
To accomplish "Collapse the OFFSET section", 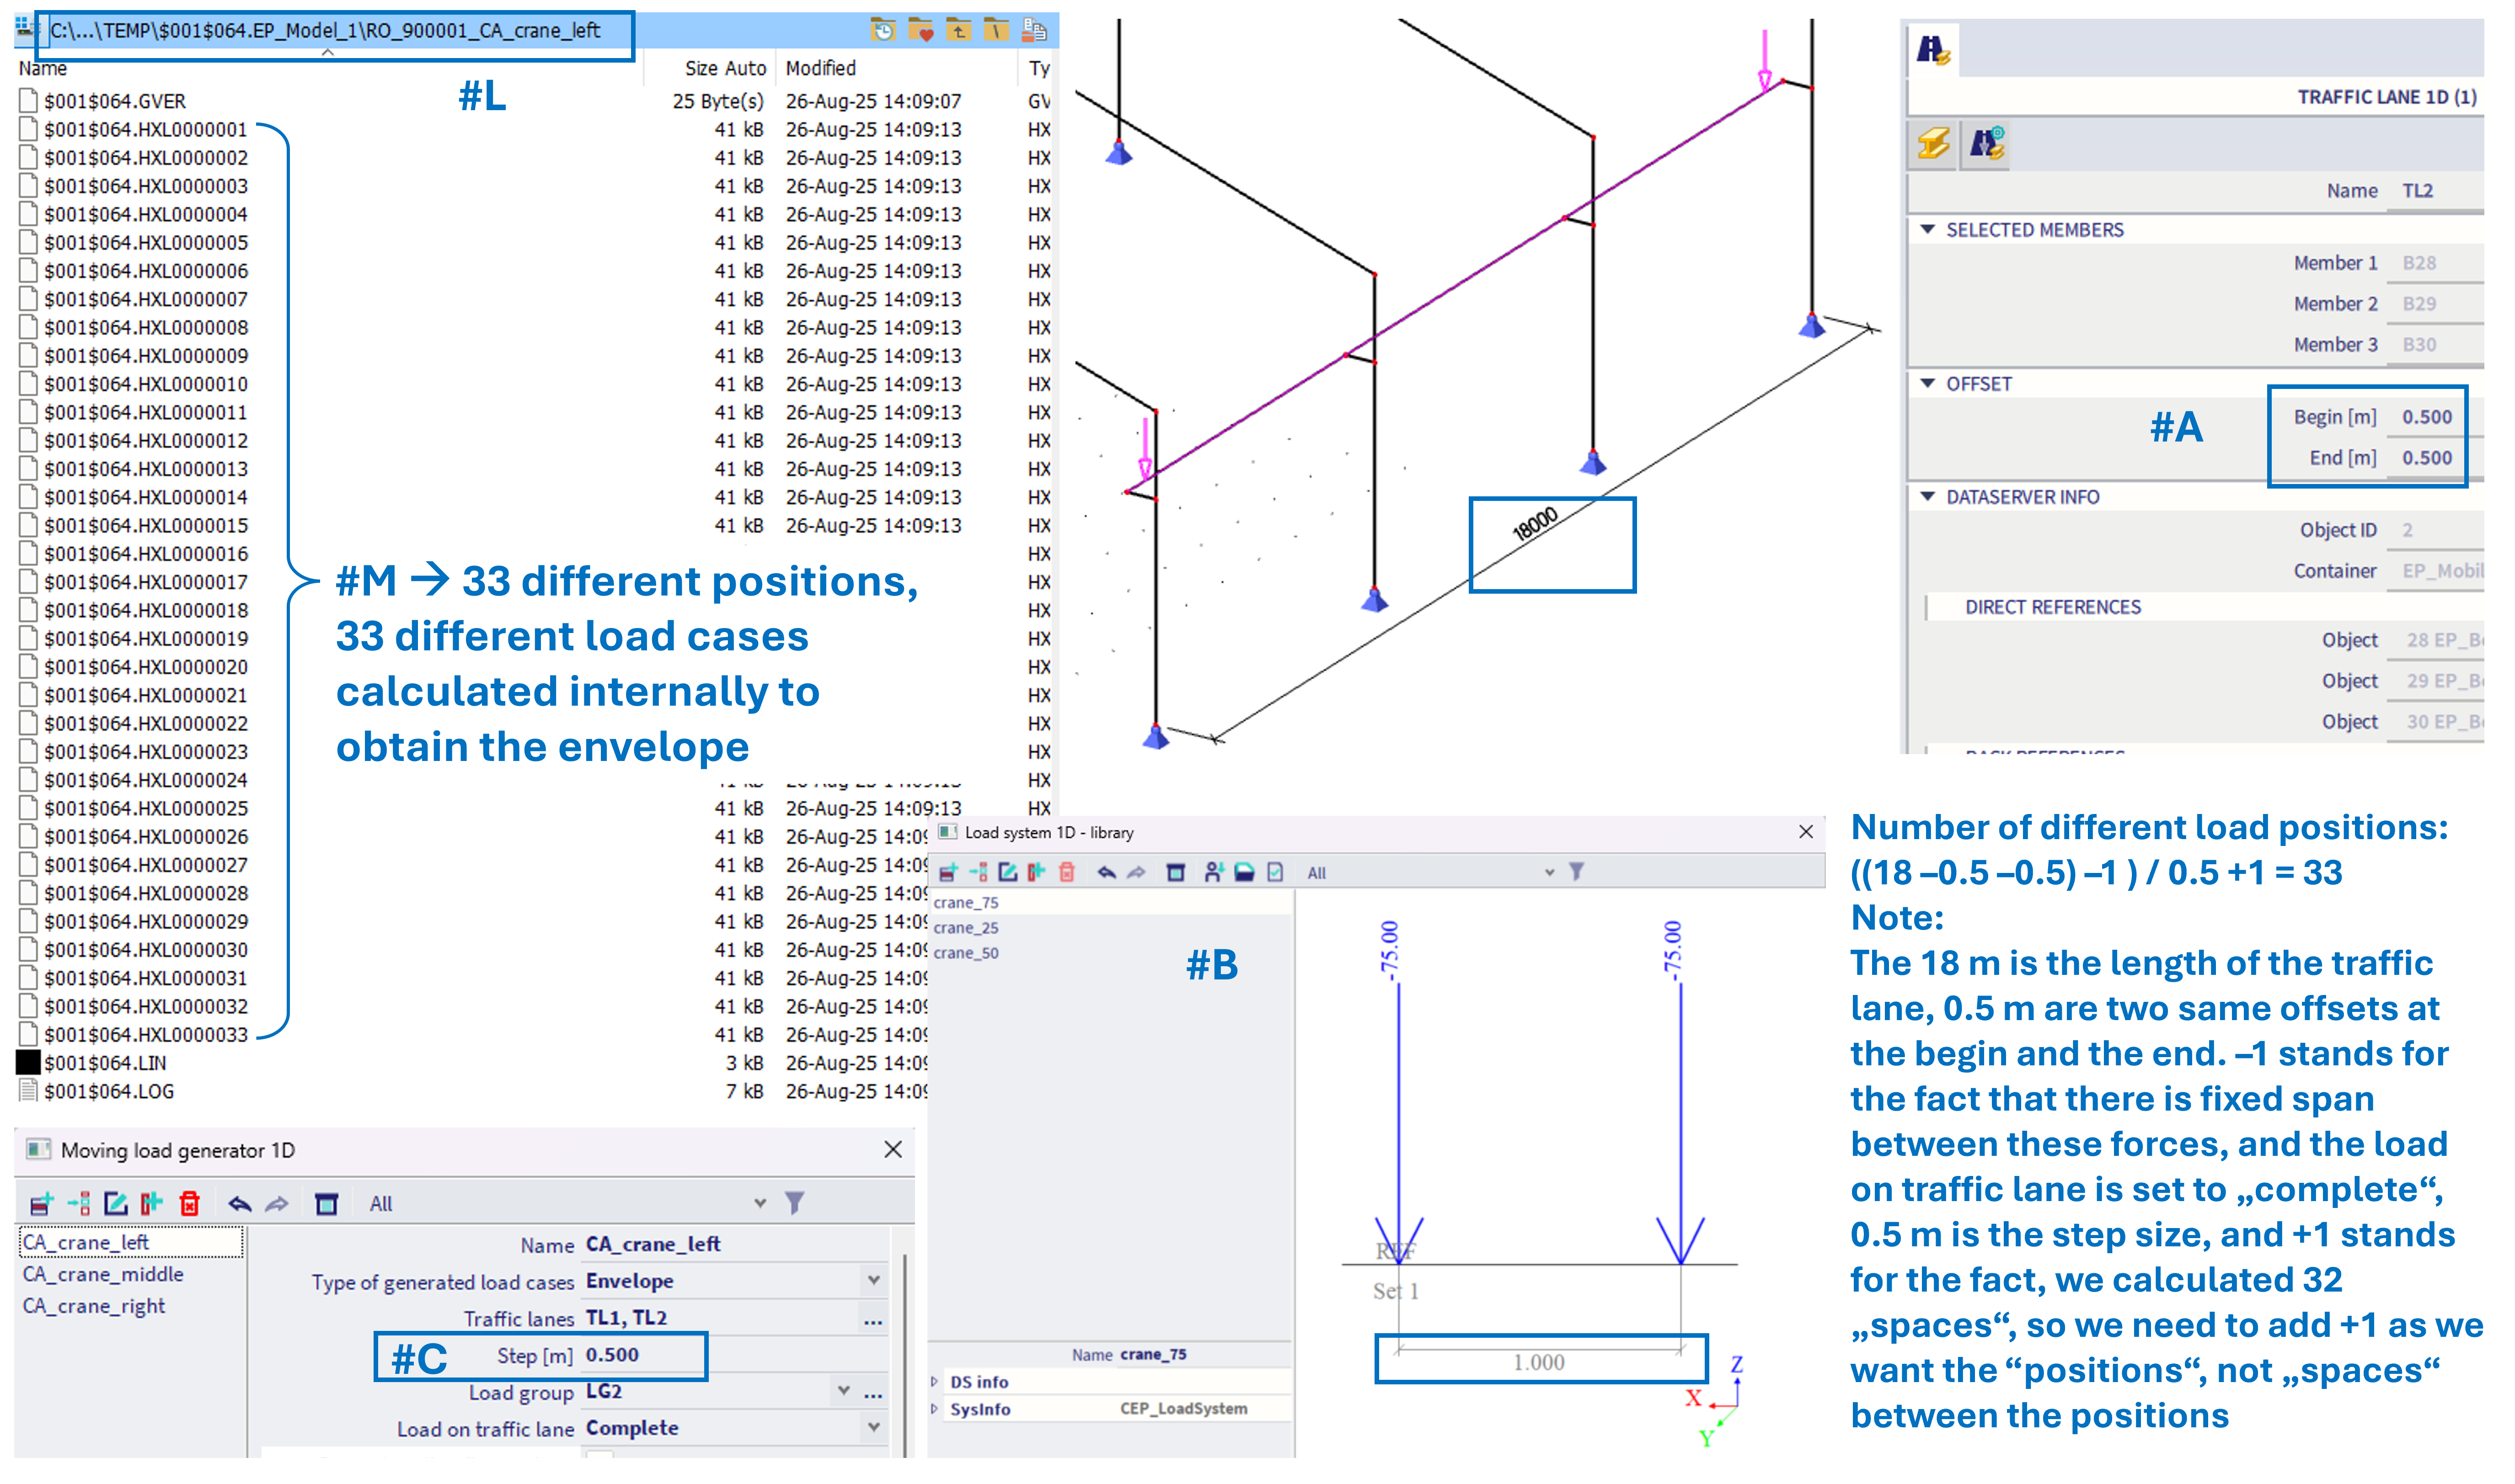I will [x=1927, y=383].
